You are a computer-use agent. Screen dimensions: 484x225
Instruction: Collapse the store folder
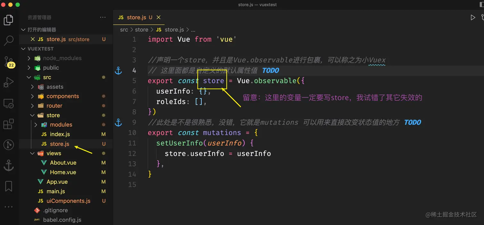pyautogui.click(x=32, y=115)
